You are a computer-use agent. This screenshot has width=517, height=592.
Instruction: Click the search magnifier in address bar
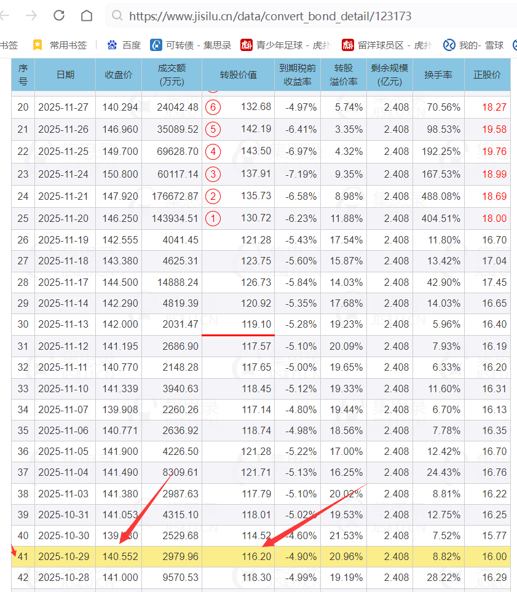click(x=117, y=16)
